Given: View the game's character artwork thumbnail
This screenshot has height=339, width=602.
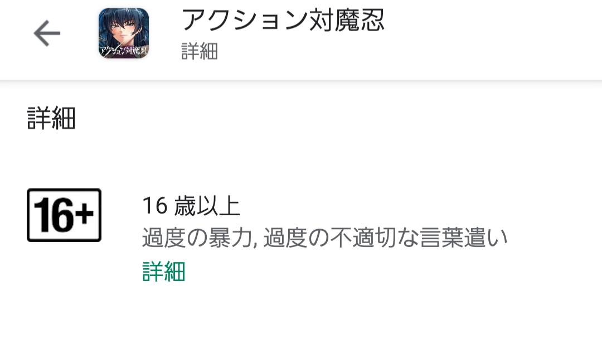Looking at the screenshot, I should [x=124, y=33].
